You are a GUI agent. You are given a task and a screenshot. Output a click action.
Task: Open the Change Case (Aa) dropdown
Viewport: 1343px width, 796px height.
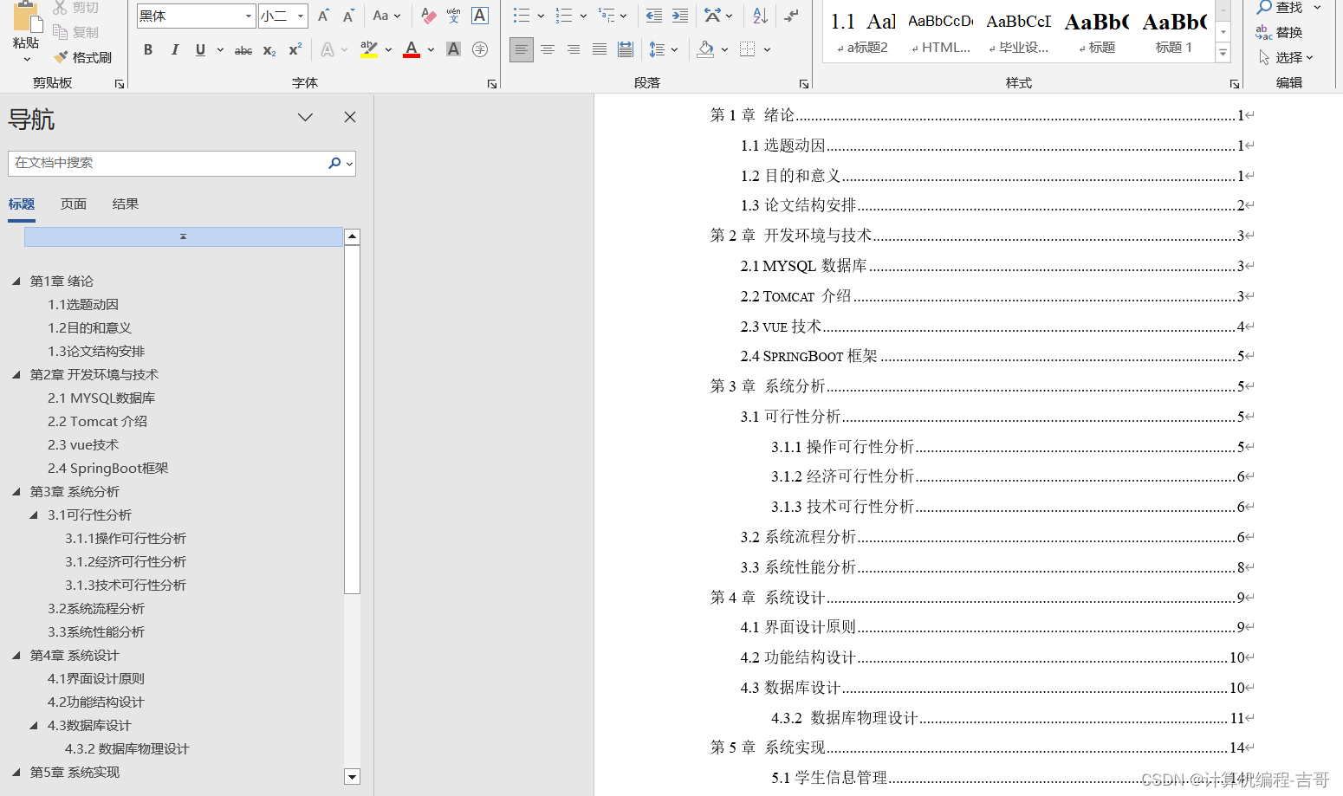pos(386,16)
